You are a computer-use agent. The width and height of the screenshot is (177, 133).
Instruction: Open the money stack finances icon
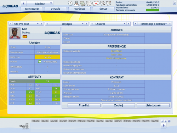point(83,4)
